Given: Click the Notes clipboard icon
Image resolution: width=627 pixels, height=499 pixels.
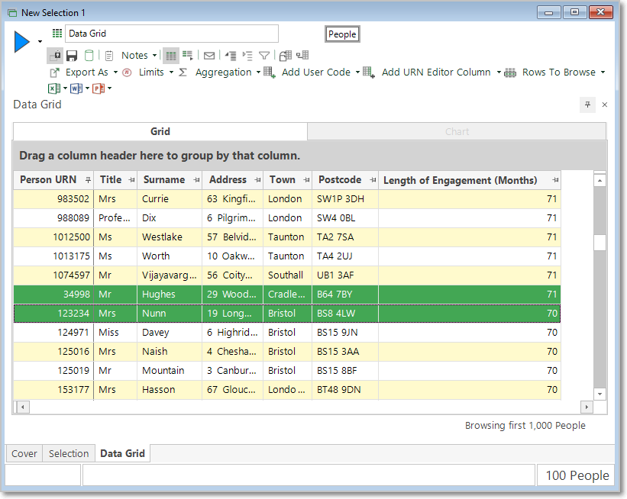Looking at the screenshot, I should tap(109, 56).
